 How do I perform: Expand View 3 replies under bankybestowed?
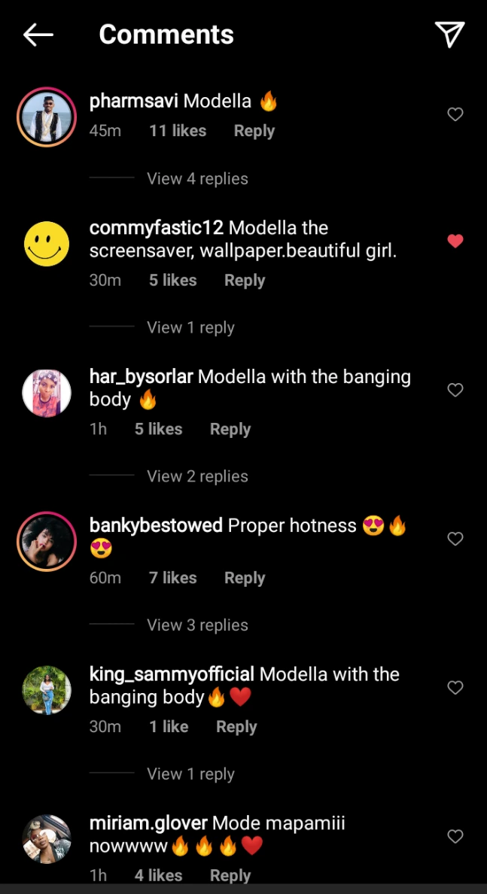pyautogui.click(x=197, y=625)
